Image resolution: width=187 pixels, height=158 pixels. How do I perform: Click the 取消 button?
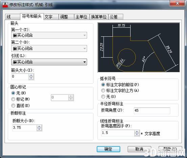[139, 149]
